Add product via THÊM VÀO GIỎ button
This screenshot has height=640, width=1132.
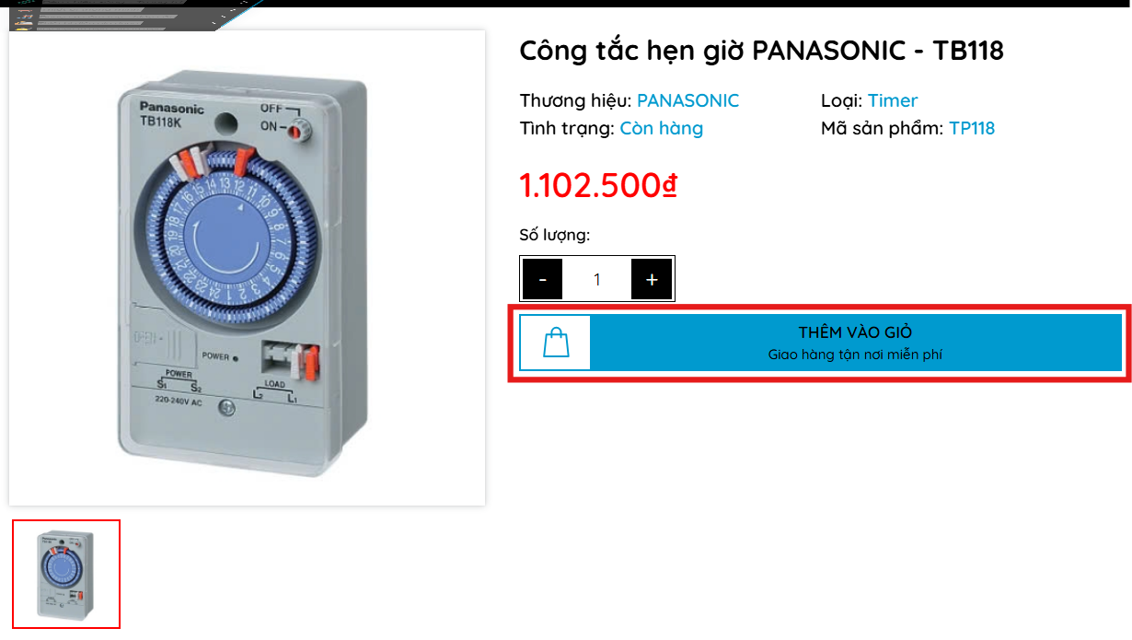click(x=821, y=343)
